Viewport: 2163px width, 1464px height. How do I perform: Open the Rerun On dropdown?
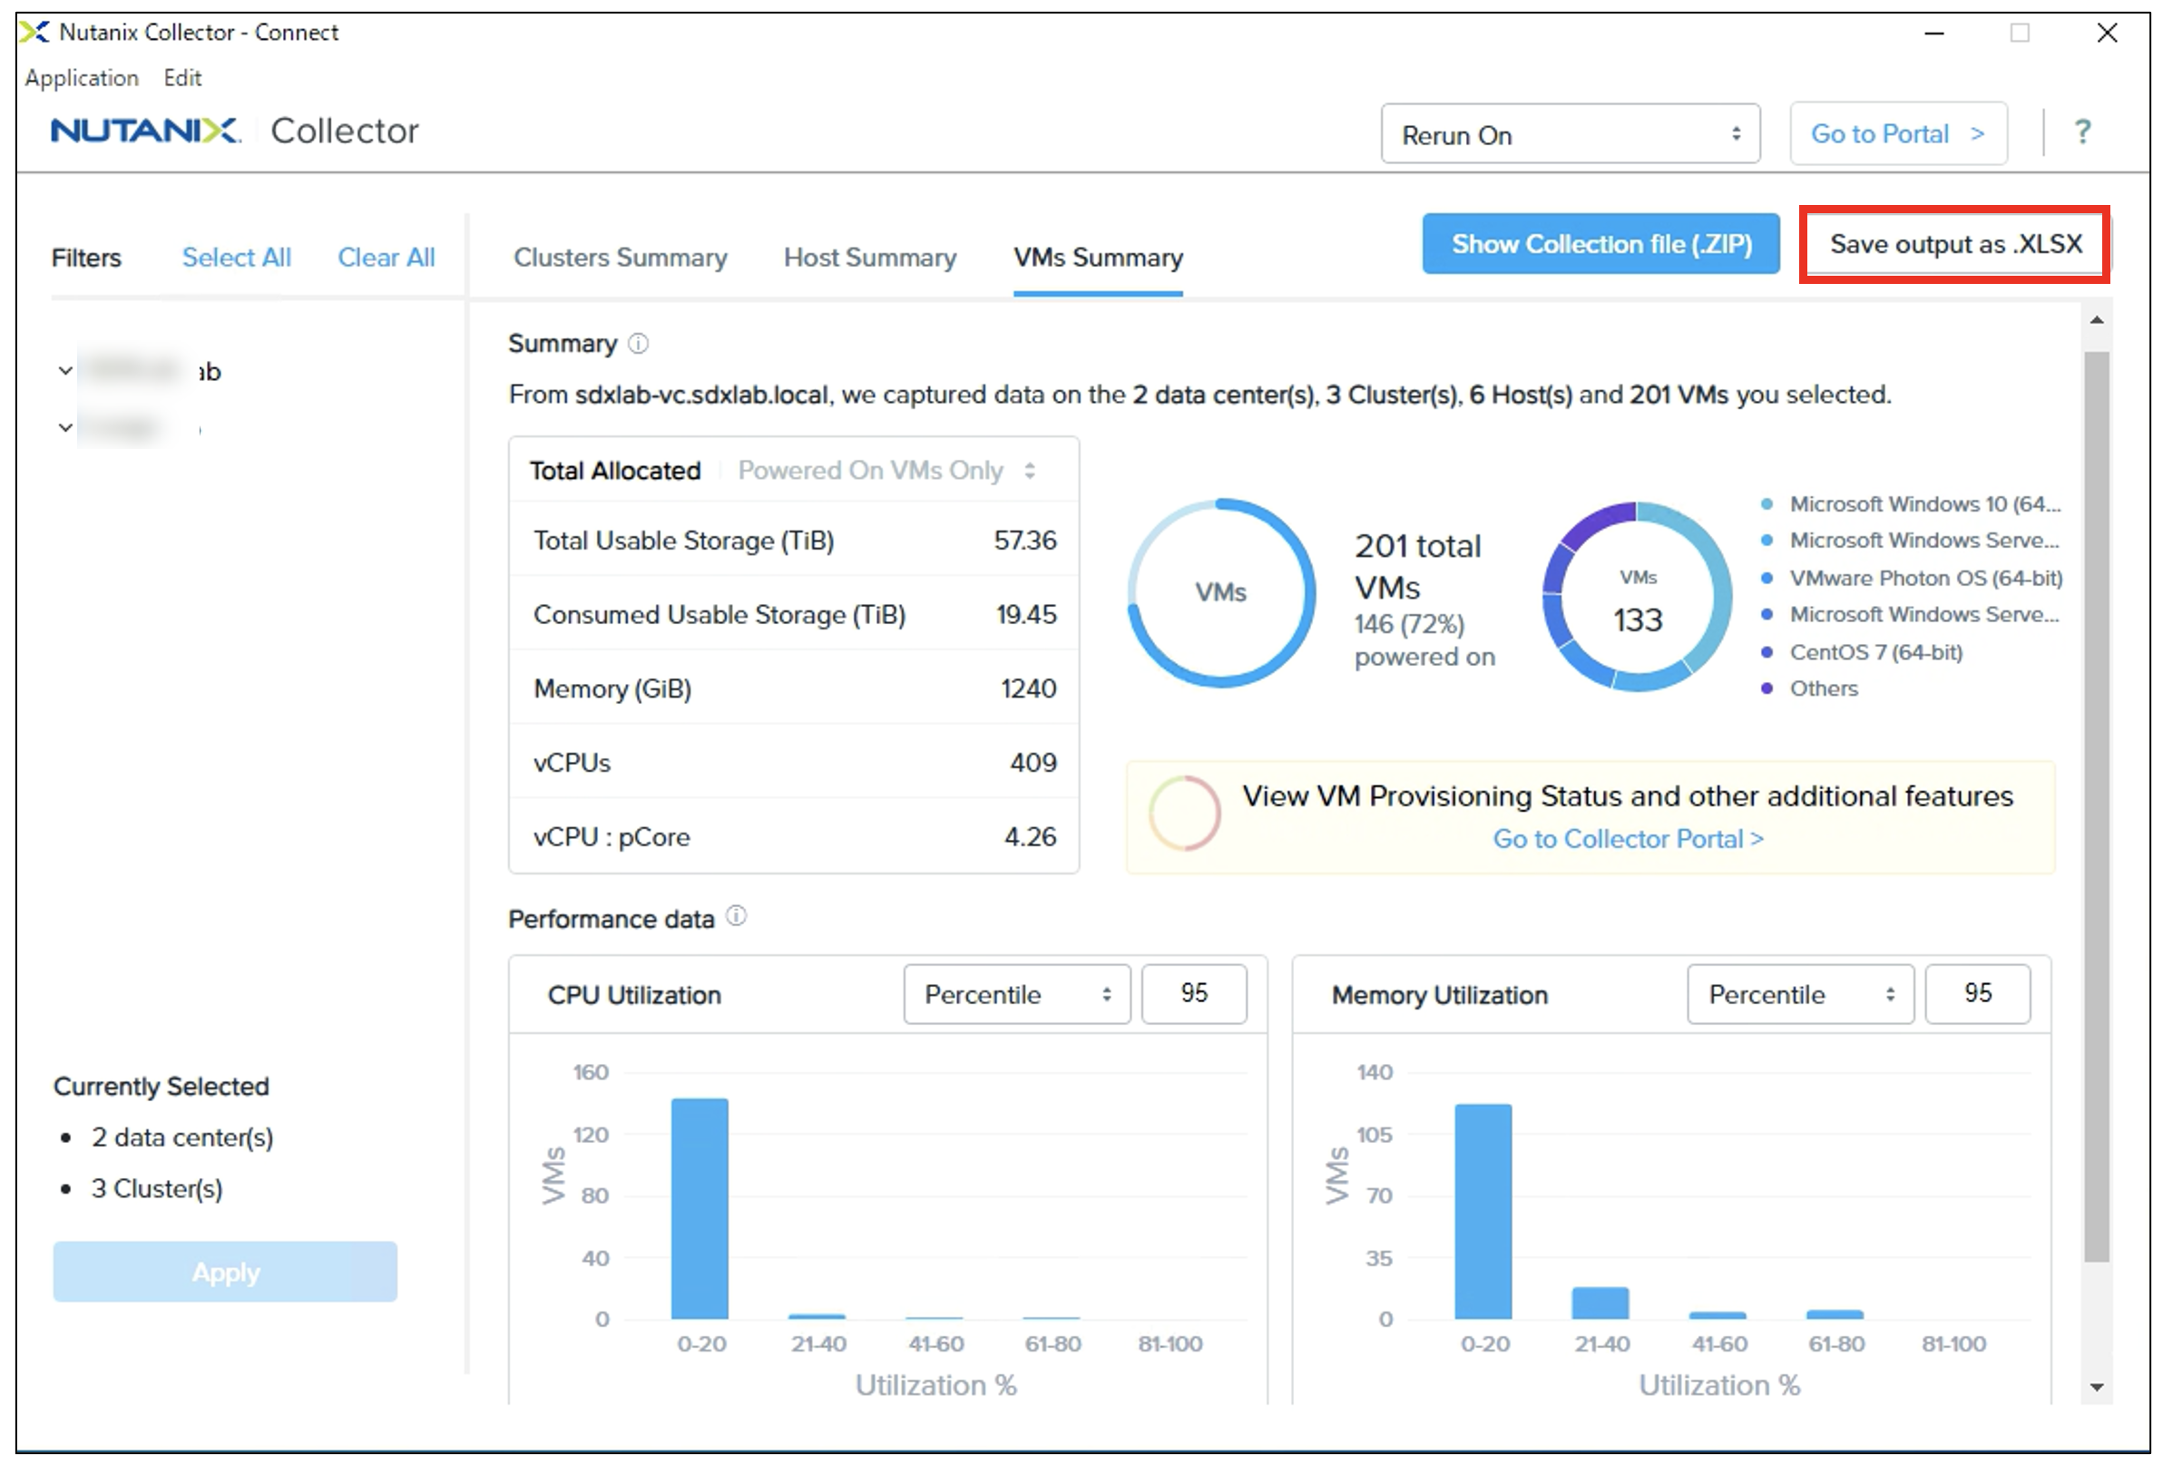(x=1570, y=134)
